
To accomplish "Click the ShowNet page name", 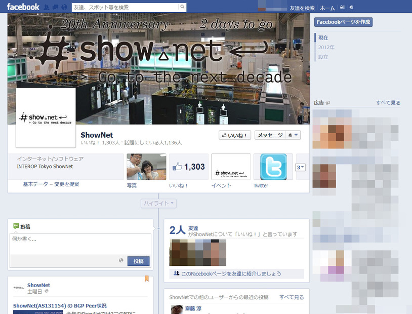I will click(97, 135).
